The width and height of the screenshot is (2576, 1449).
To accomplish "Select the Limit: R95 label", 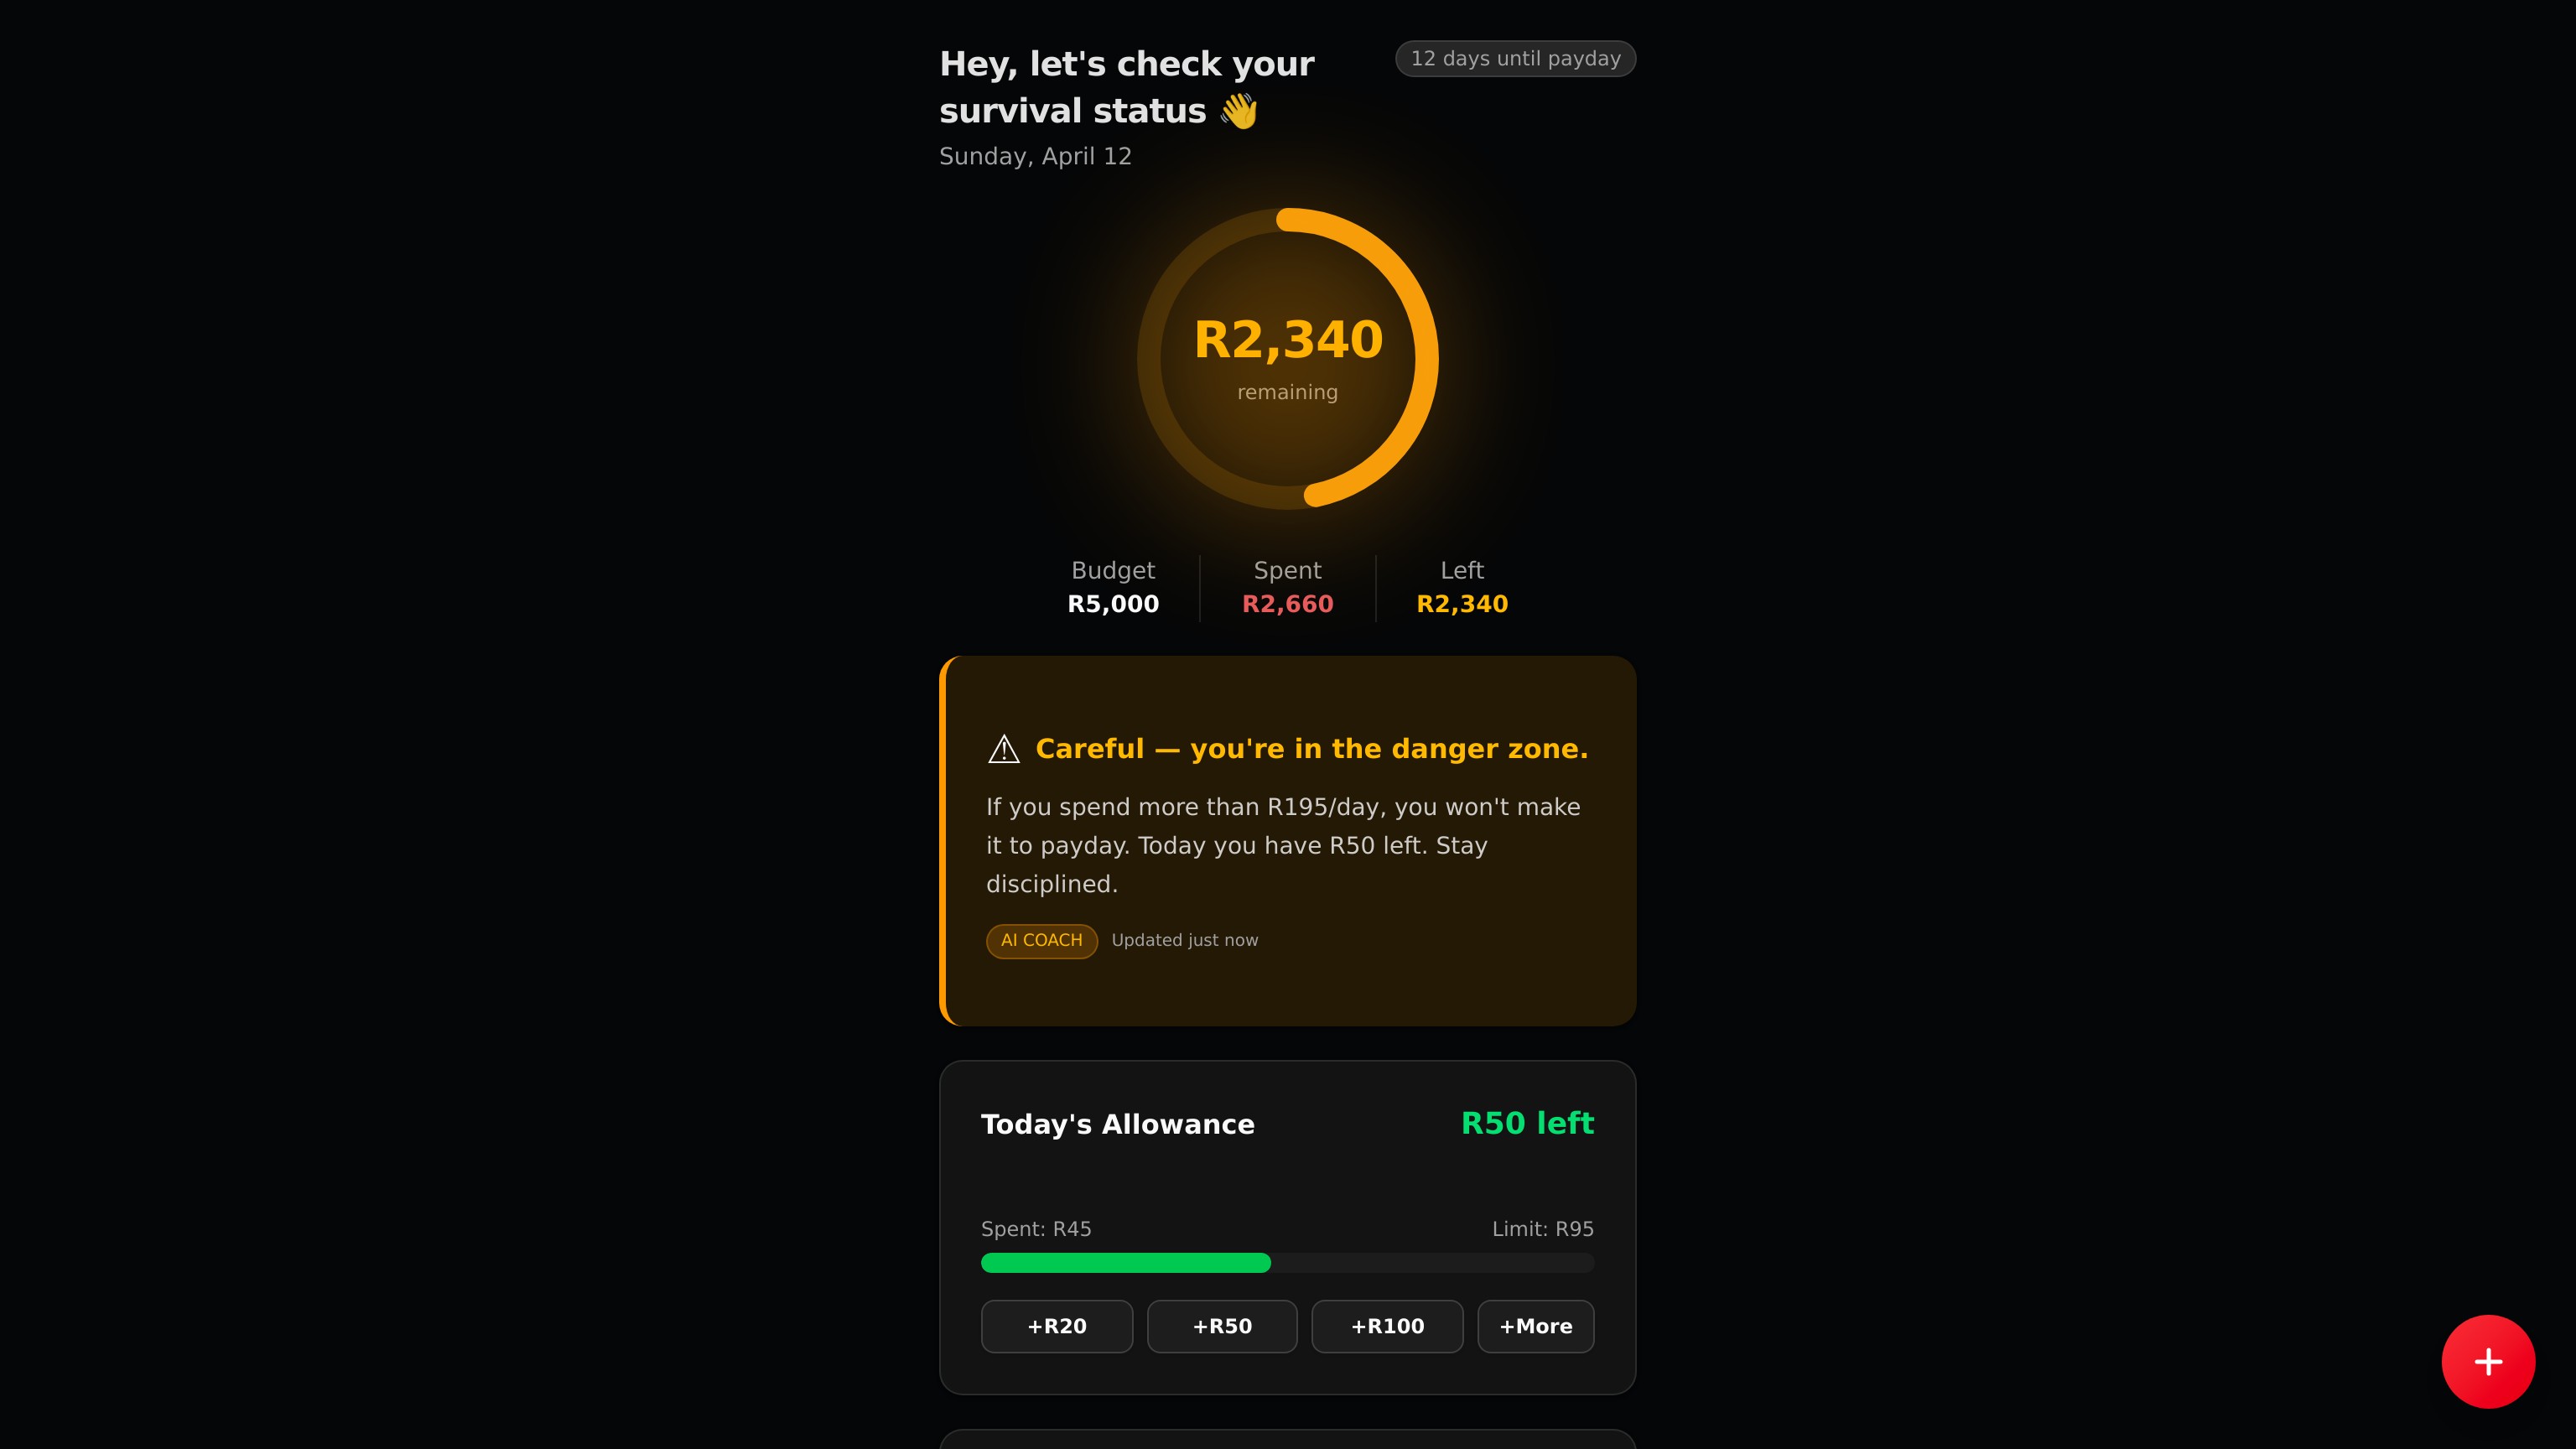I will [x=1542, y=1229].
